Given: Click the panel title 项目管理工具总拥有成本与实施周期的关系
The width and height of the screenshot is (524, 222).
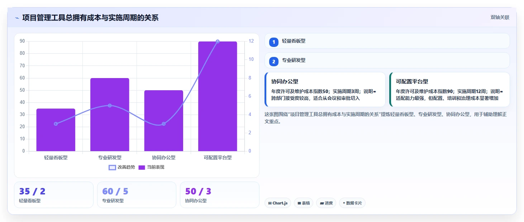Looking at the screenshot, I should [x=90, y=18].
